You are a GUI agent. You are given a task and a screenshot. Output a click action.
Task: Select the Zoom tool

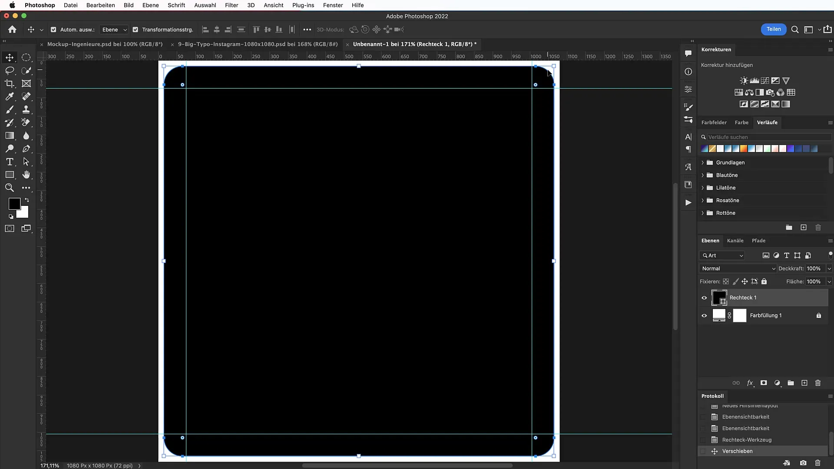click(10, 188)
